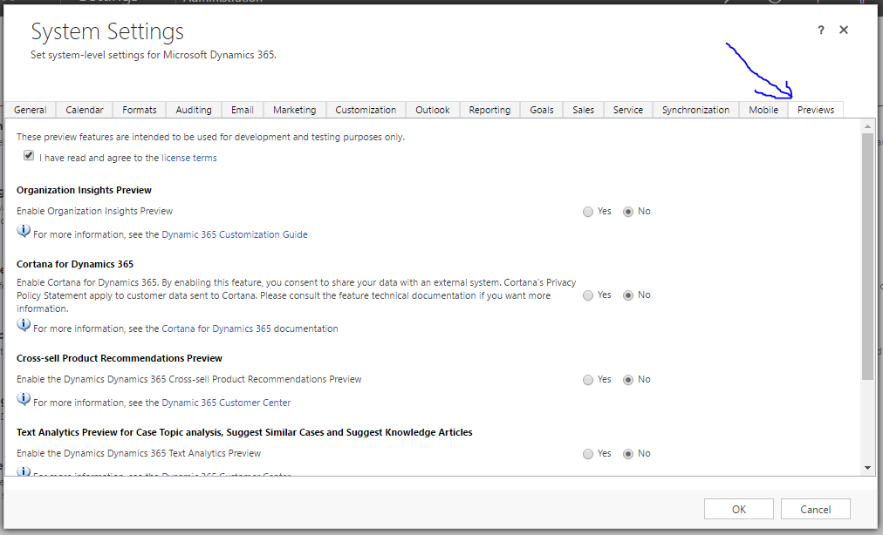Screen dimensions: 883x535
Task: Click the info icon under Cross-sell Product Recommendations
Action: (x=24, y=399)
